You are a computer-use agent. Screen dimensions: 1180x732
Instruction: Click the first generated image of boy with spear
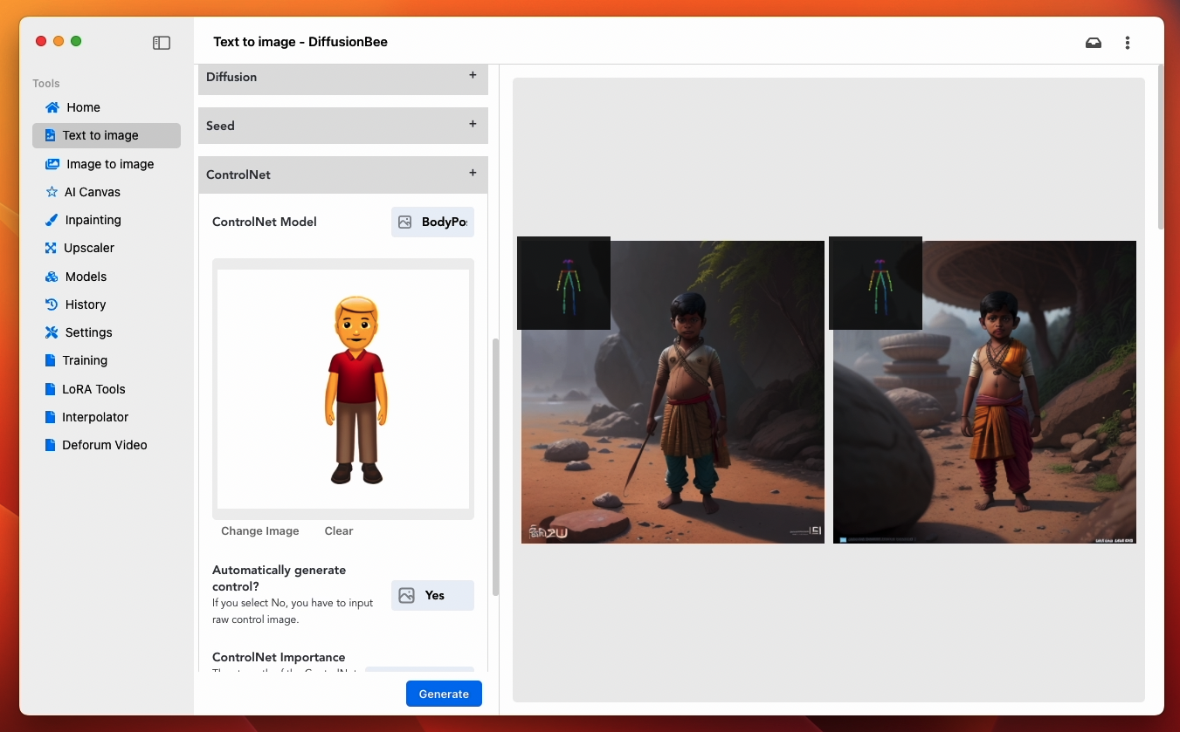673,393
